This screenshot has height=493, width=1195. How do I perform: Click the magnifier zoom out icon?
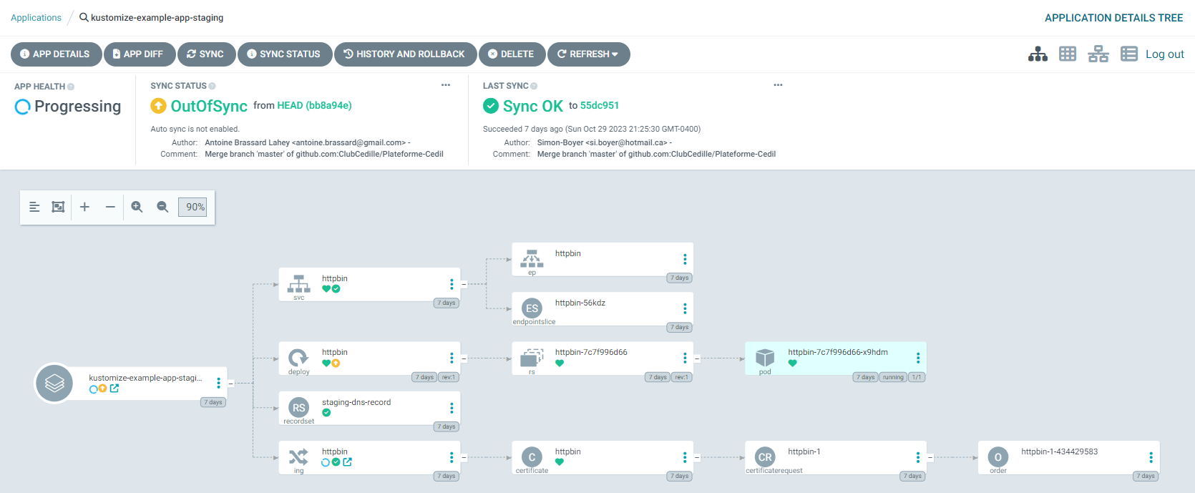coord(162,207)
